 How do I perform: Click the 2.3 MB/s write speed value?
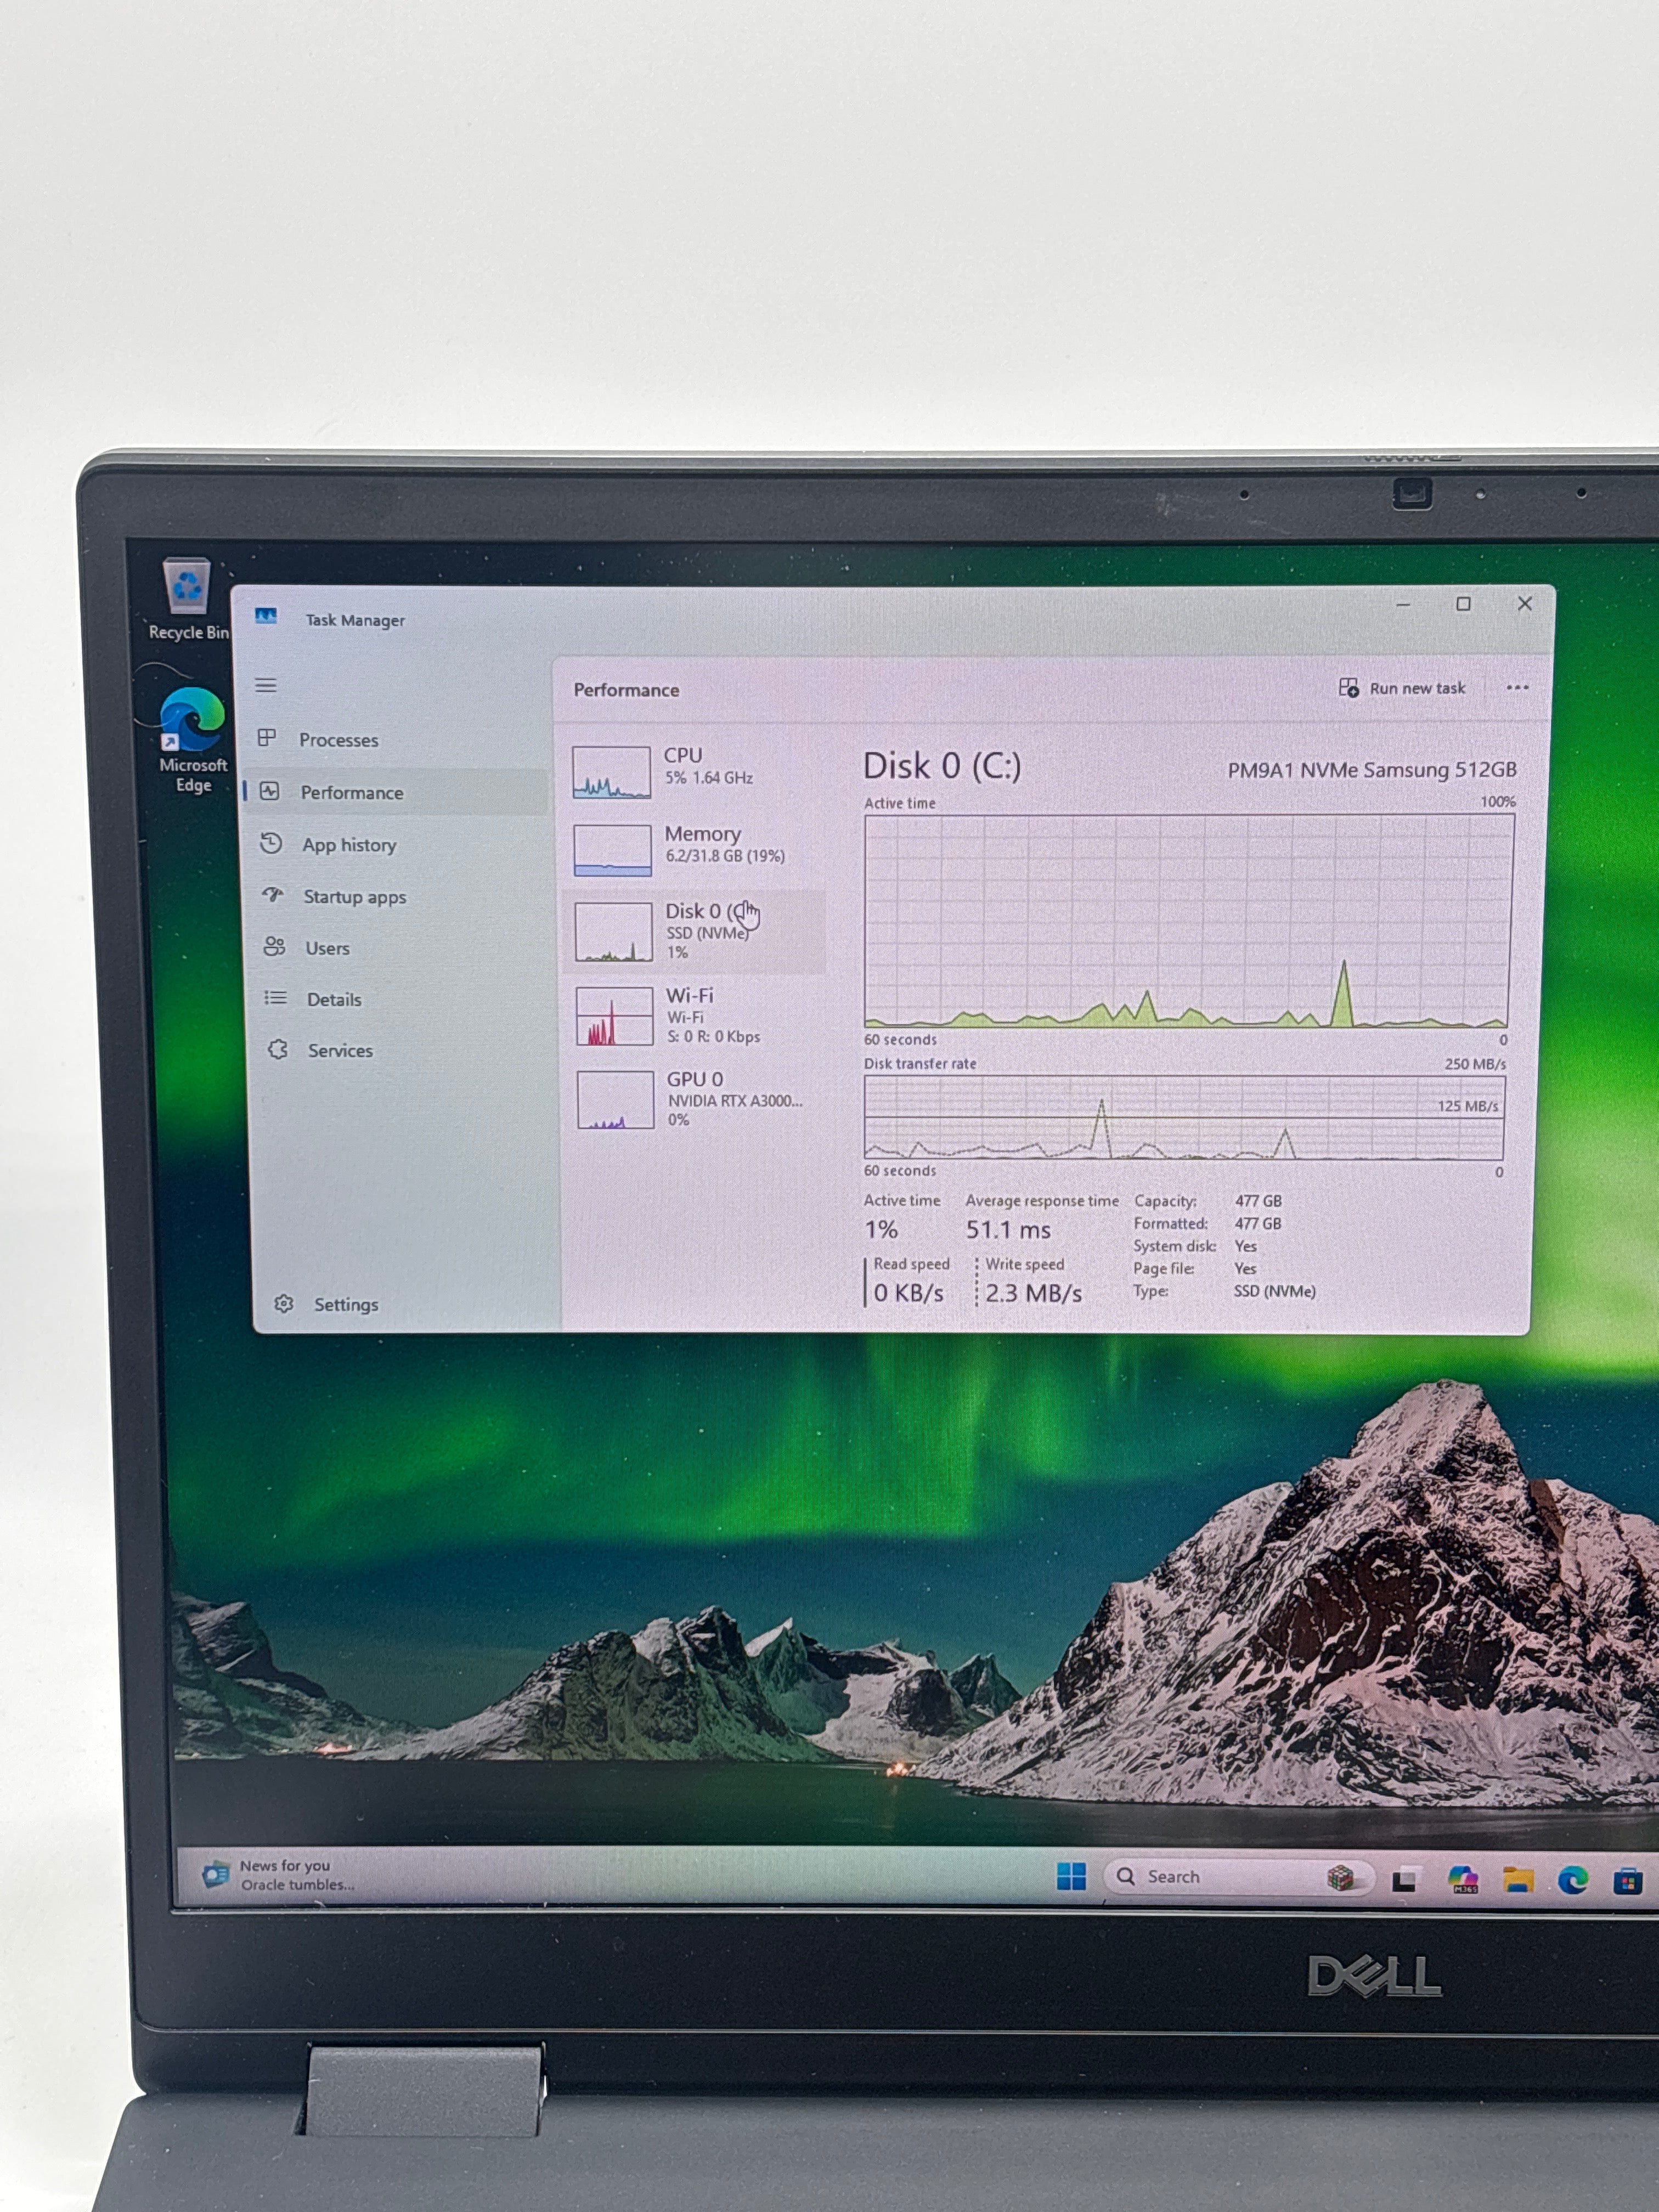pyautogui.click(x=1033, y=1293)
